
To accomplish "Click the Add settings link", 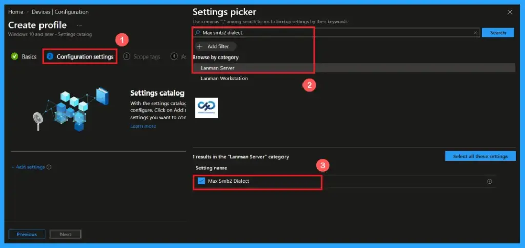I will pyautogui.click(x=28, y=167).
